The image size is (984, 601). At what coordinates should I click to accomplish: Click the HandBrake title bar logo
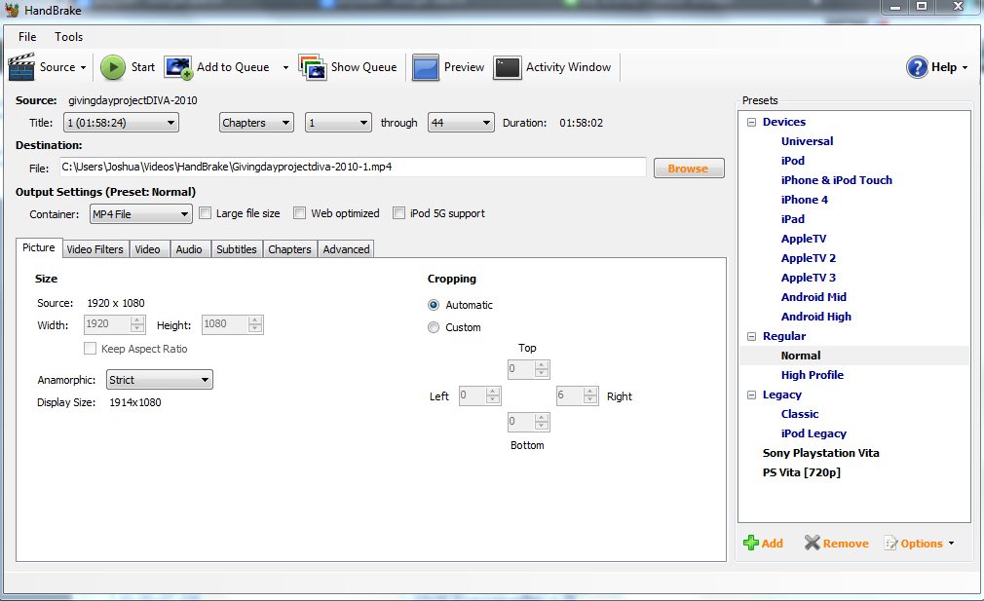12,10
